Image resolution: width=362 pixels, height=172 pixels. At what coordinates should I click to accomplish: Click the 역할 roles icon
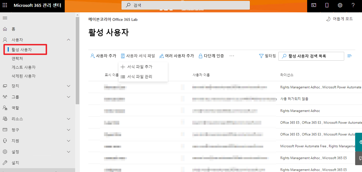coord(5,108)
